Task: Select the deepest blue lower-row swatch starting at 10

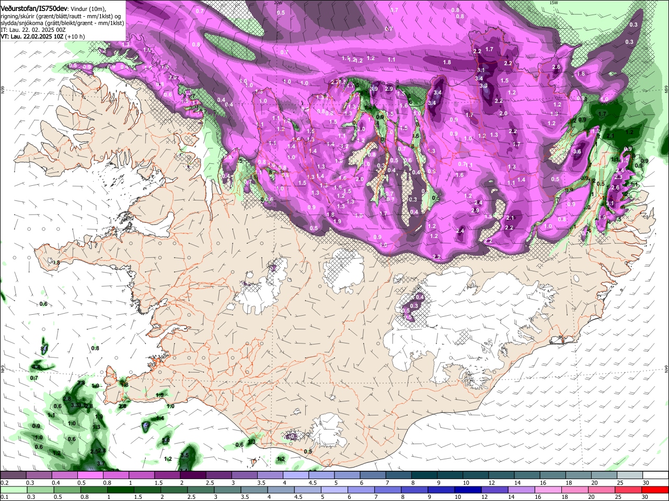Action: tap(468, 490)
